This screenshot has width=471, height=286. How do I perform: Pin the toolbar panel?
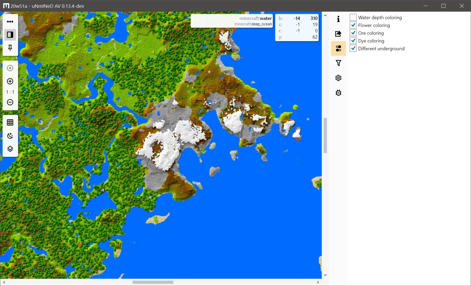point(10,48)
